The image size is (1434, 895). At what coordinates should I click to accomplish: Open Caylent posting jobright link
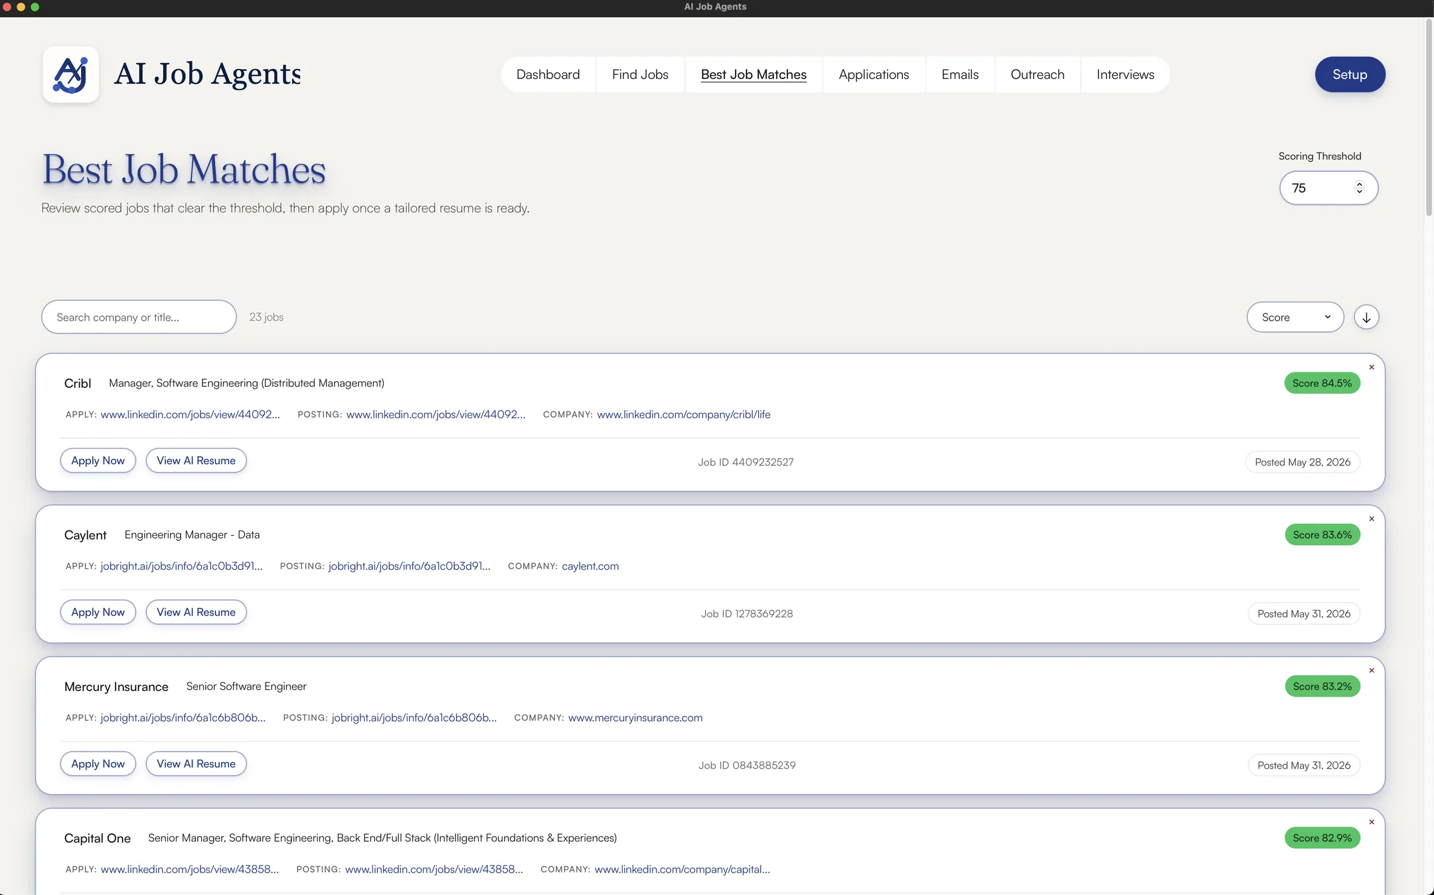click(x=409, y=566)
